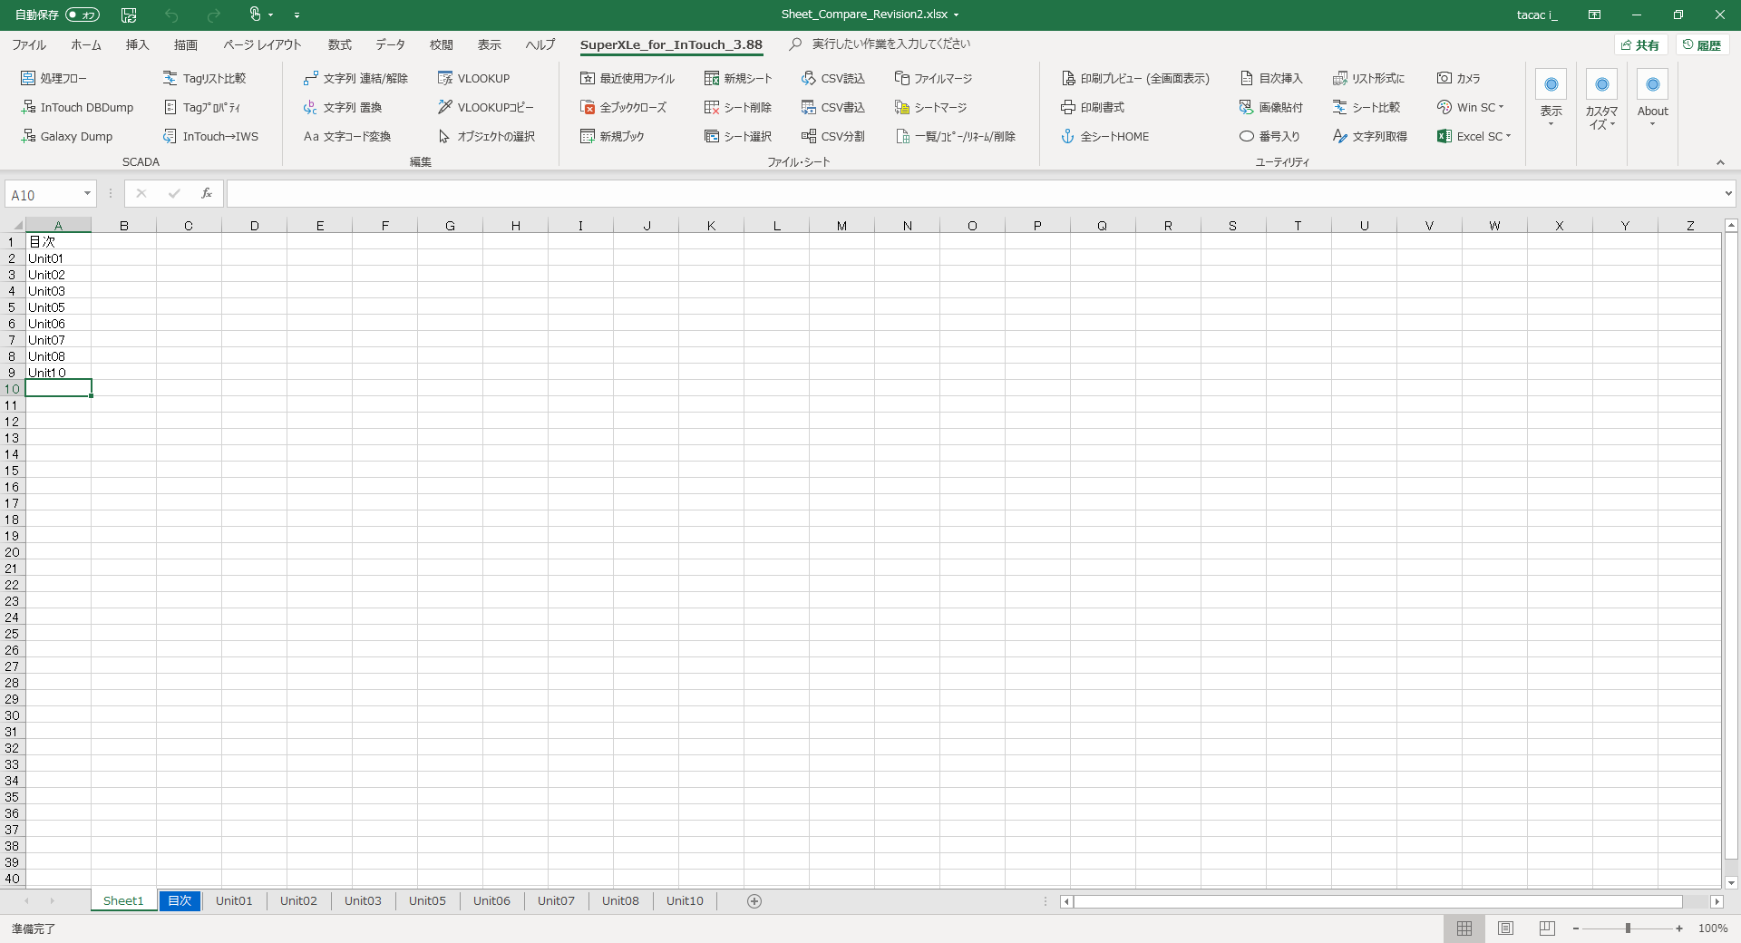Click zoom in plus button

pos(1679,928)
